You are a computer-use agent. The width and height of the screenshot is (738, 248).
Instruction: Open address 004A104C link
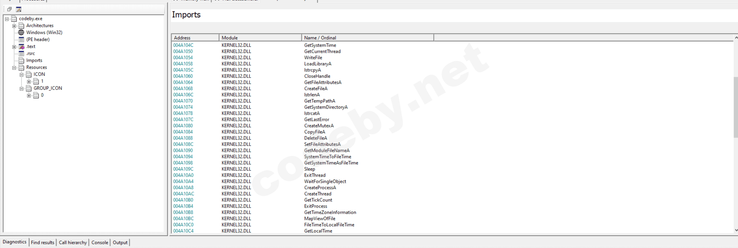pyautogui.click(x=183, y=45)
